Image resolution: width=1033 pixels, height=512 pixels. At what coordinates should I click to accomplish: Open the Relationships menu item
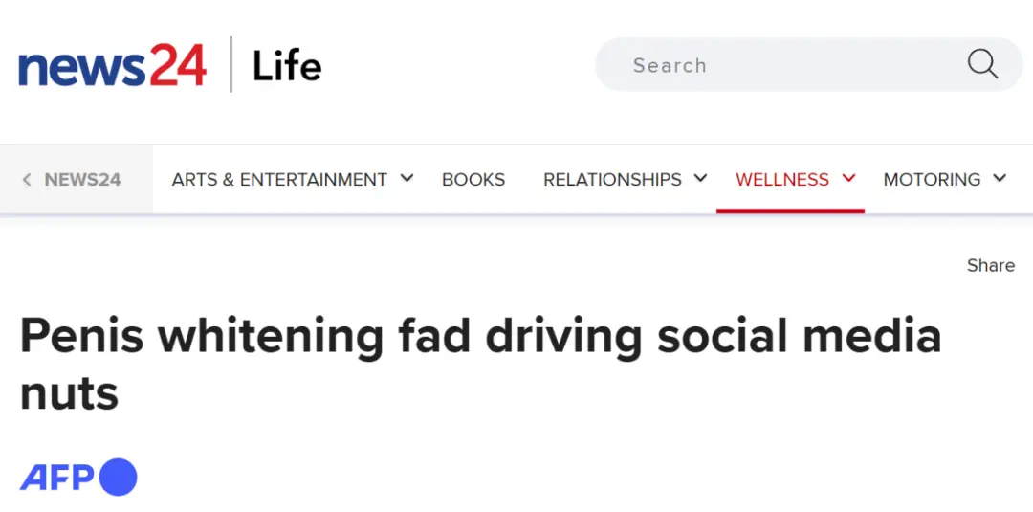click(x=612, y=180)
